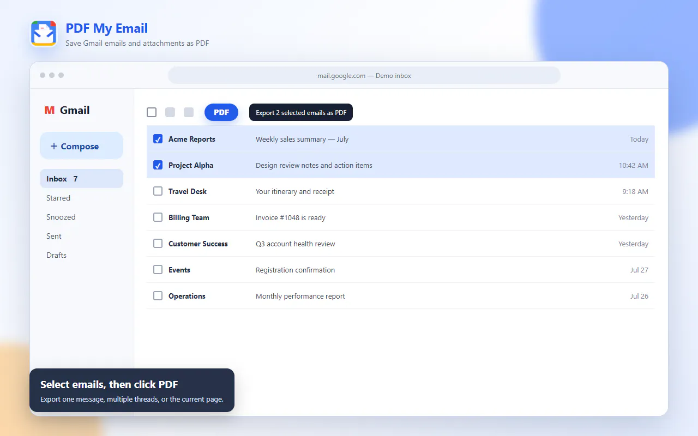Click the Jul 26 date
698x436 pixels.
639,296
